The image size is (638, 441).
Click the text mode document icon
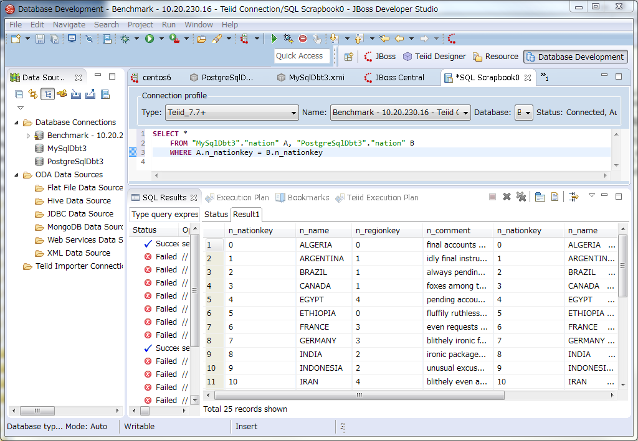coord(555,197)
